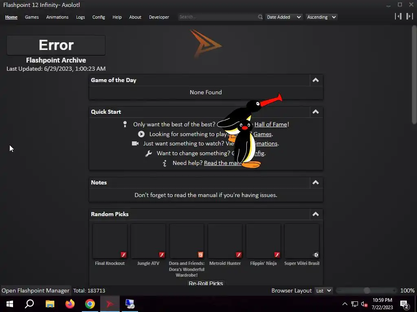Open Windows taskbar search
The width and height of the screenshot is (417, 312).
(x=29, y=304)
